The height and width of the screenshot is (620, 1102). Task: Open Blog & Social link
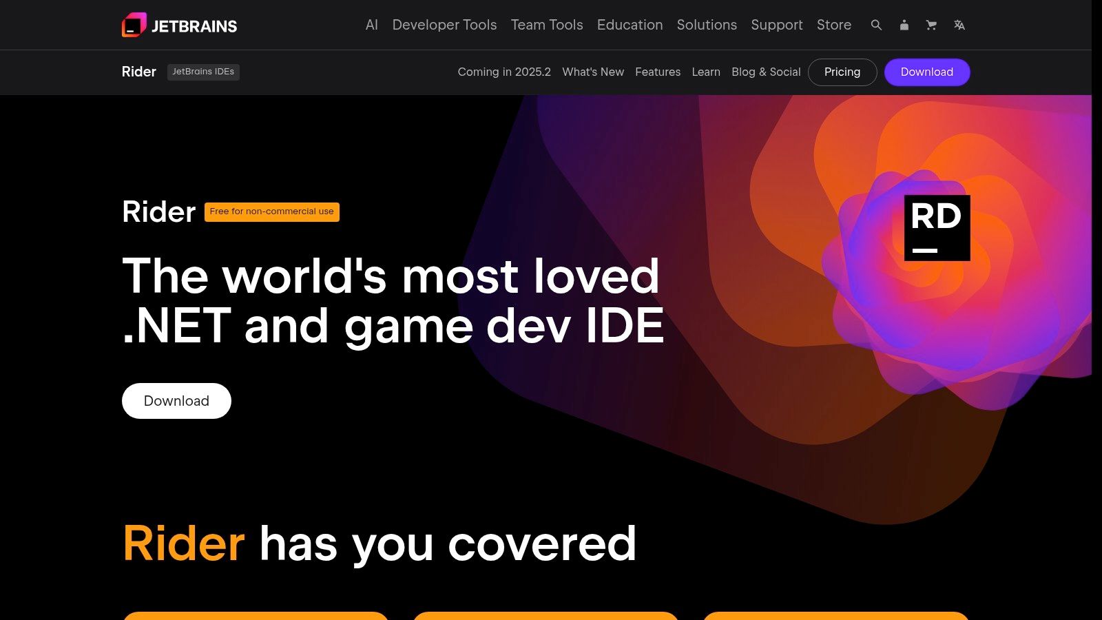tap(766, 72)
